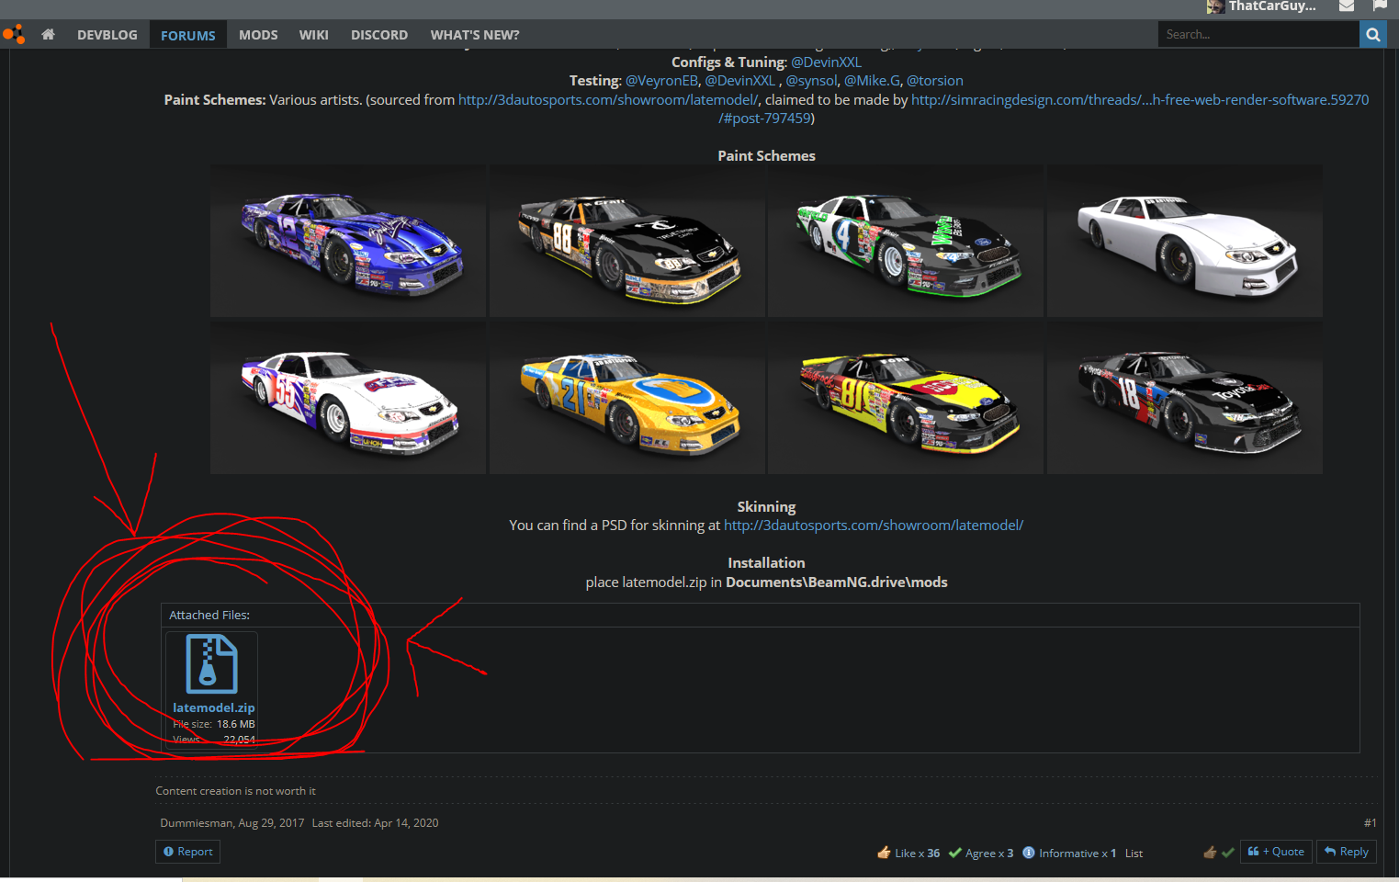Click the green checkmark agree icon
This screenshot has width=1399, height=882.
coord(1228,853)
